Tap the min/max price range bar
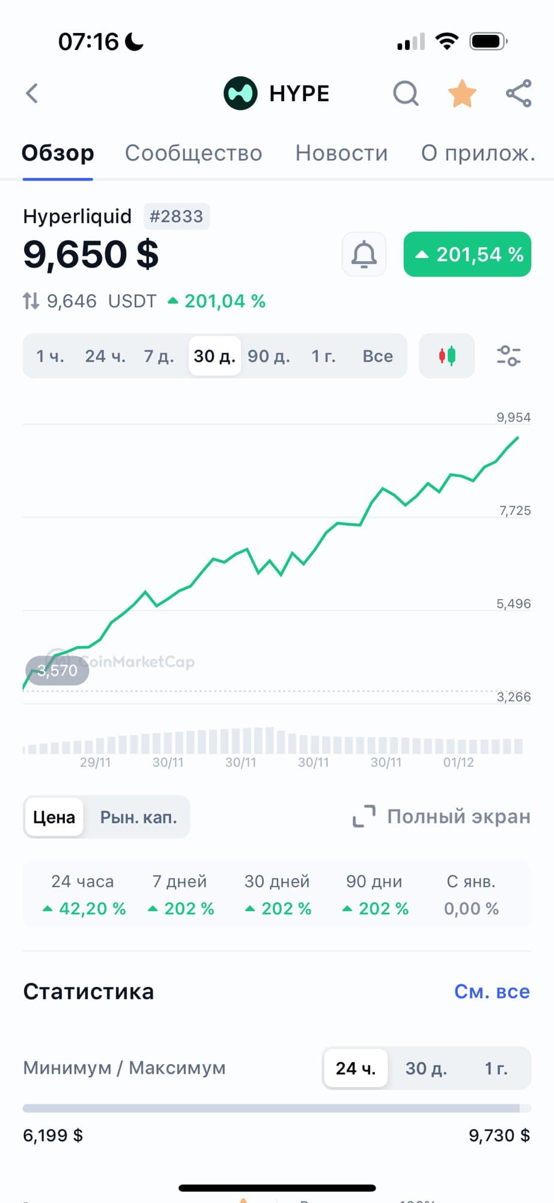Image resolution: width=554 pixels, height=1203 pixels. [276, 1108]
